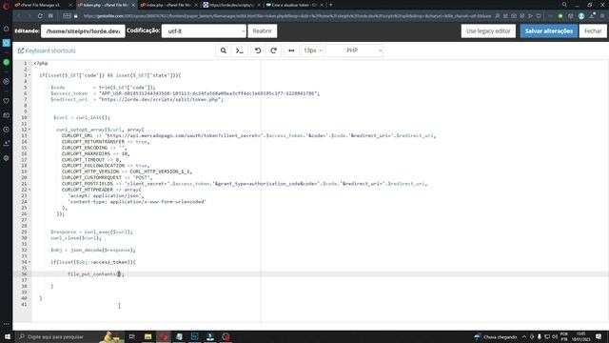This screenshot has height=343, width=609.
Task: Open sidebar history clock icon
Action: point(7,130)
